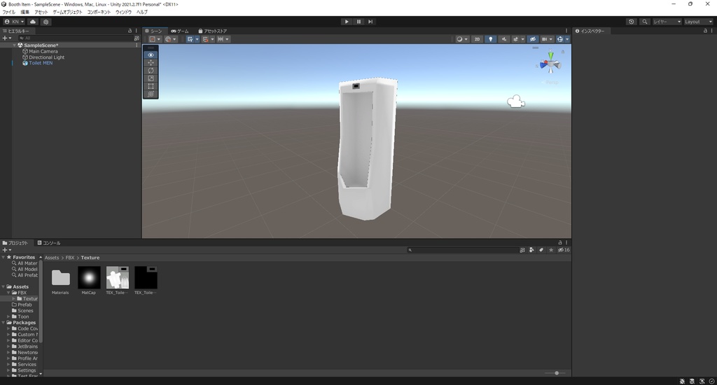Click Assets in the Project breadcrumb
The width and height of the screenshot is (717, 385).
click(x=52, y=258)
